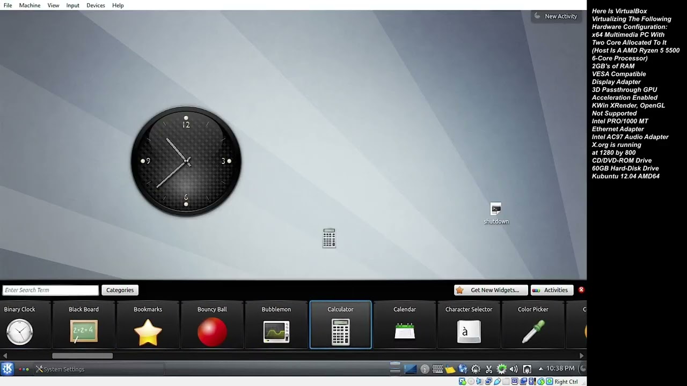Click the panel stacked bars icon

[395, 368]
